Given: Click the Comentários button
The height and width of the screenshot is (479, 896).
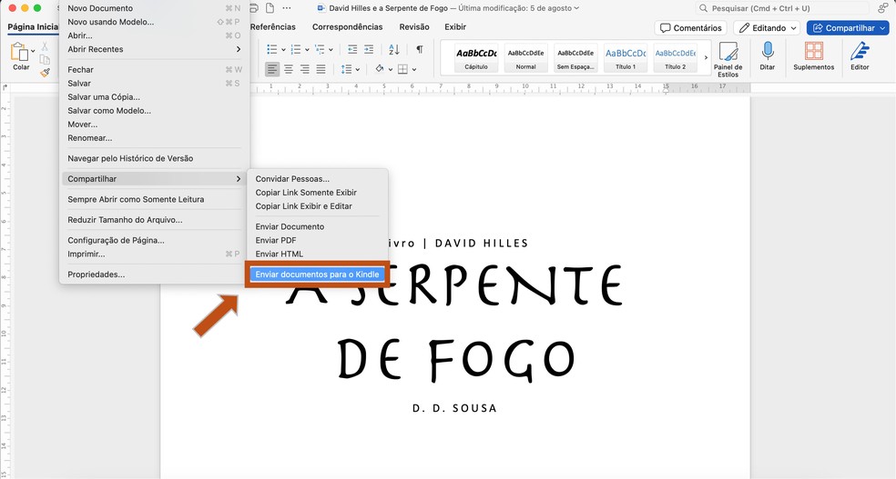Looking at the screenshot, I should click(690, 28).
